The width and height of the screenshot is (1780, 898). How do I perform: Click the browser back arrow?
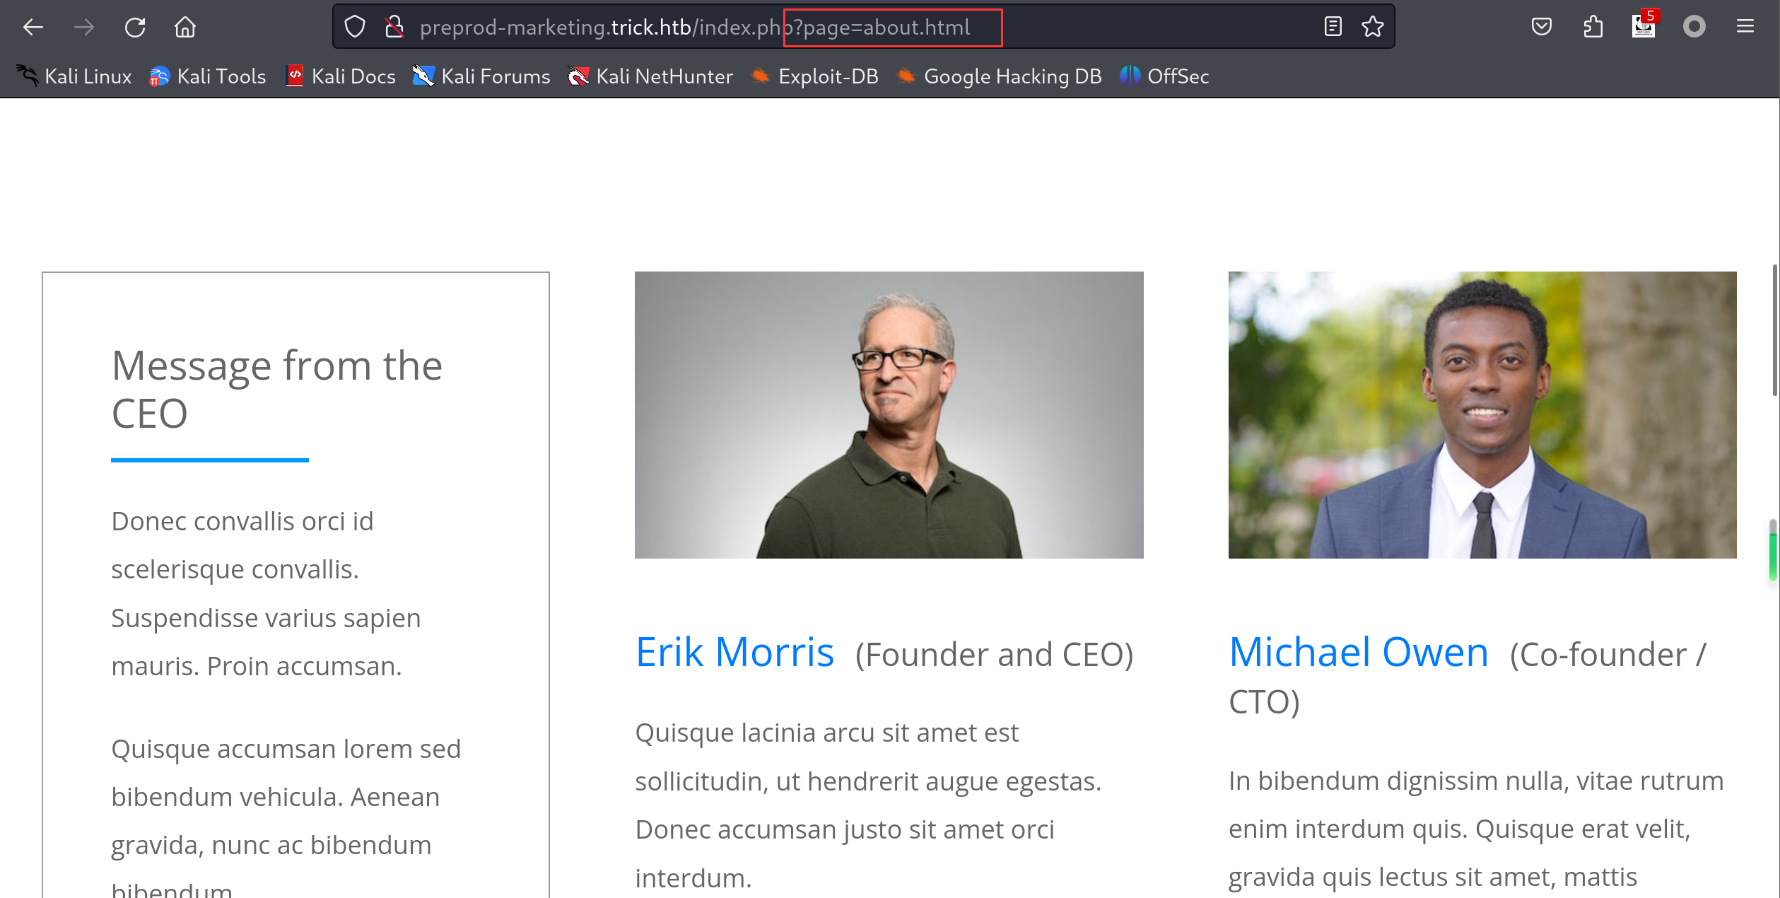click(x=33, y=28)
